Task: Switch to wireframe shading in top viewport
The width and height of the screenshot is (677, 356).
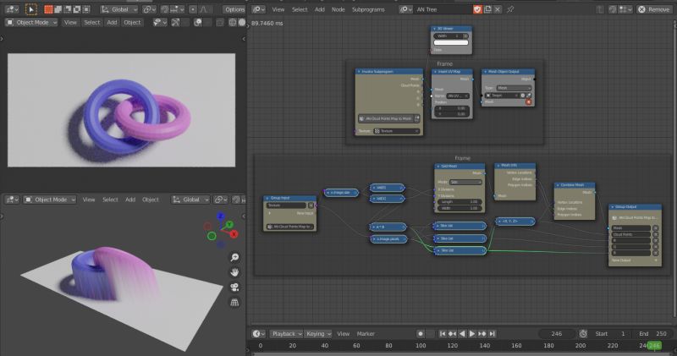Action: click(x=232, y=23)
